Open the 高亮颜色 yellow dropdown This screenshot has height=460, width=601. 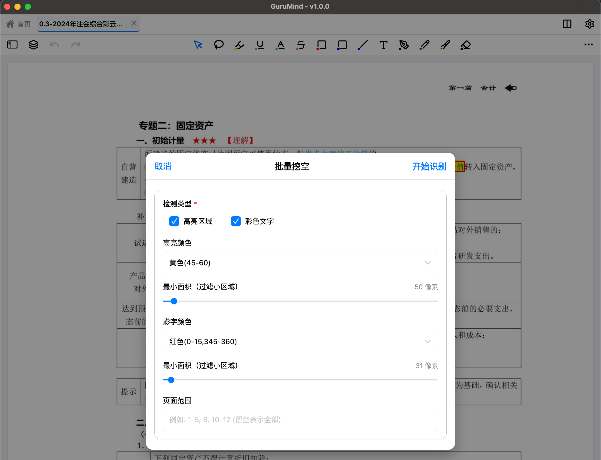pyautogui.click(x=300, y=263)
